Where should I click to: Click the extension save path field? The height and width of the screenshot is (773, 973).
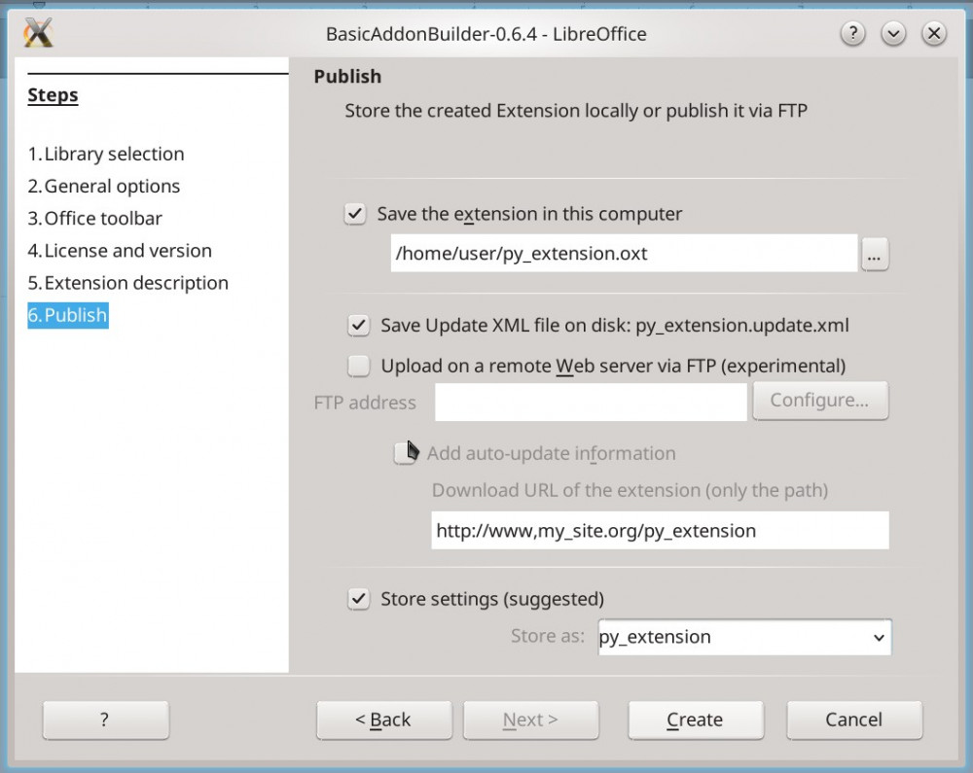point(623,255)
